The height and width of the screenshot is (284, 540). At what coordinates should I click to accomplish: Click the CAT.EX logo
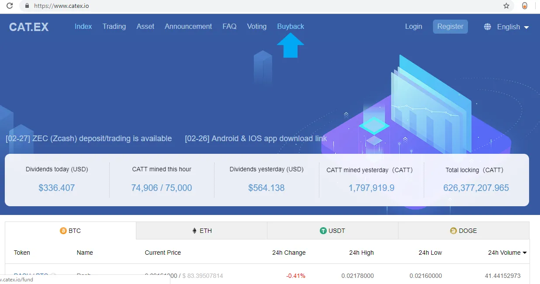pos(29,27)
